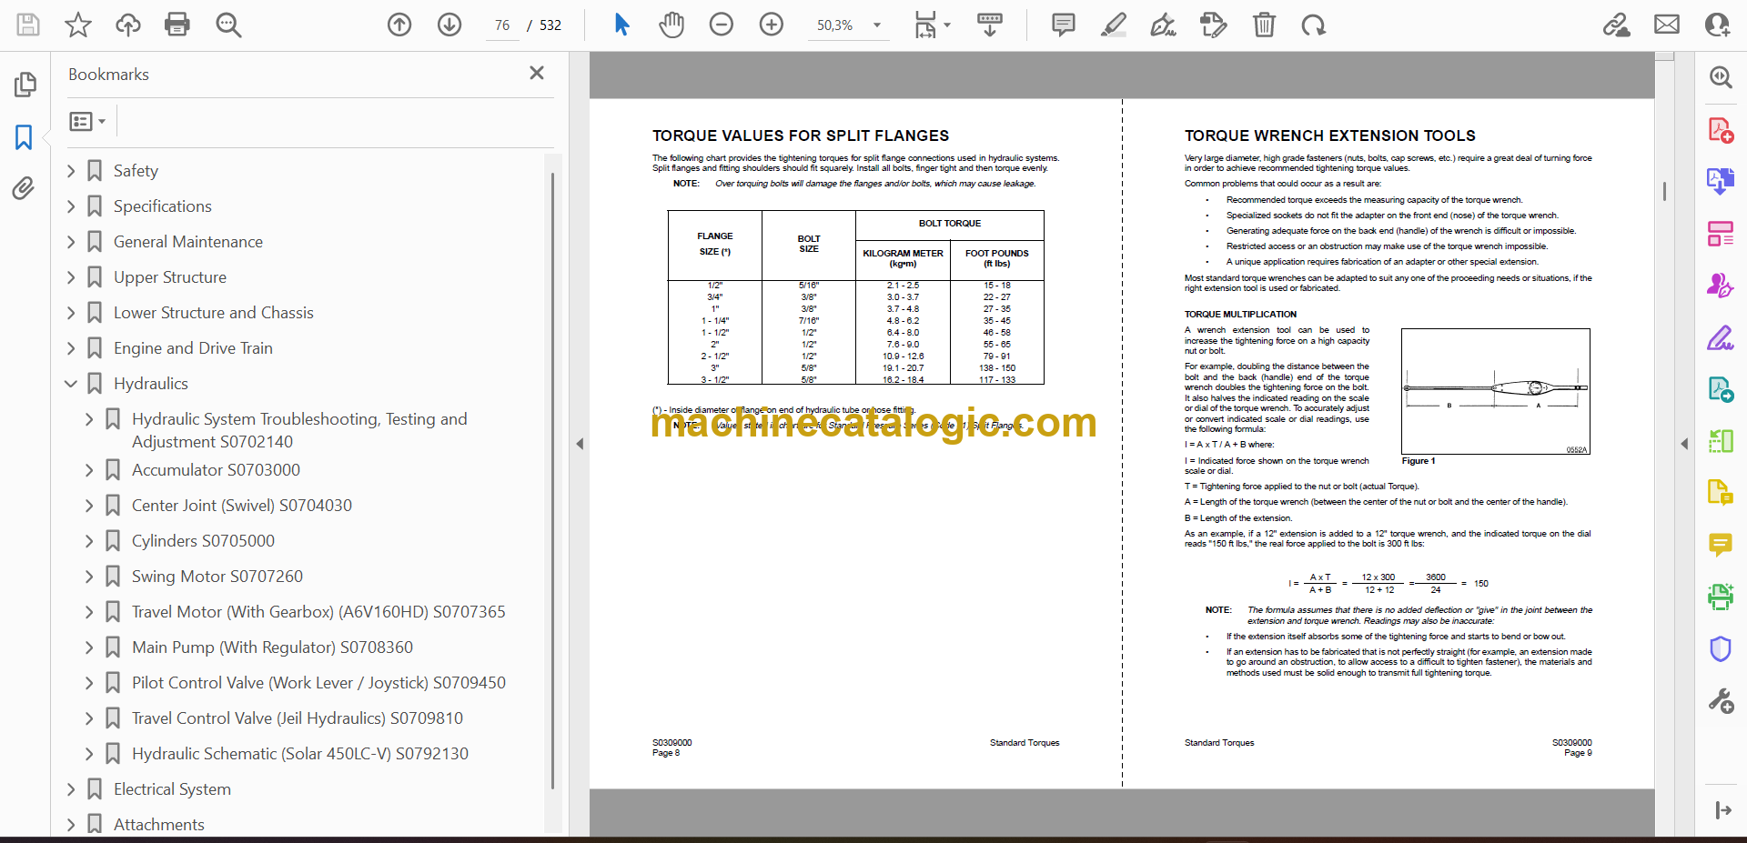Open yellow Comment tool

click(x=1720, y=545)
